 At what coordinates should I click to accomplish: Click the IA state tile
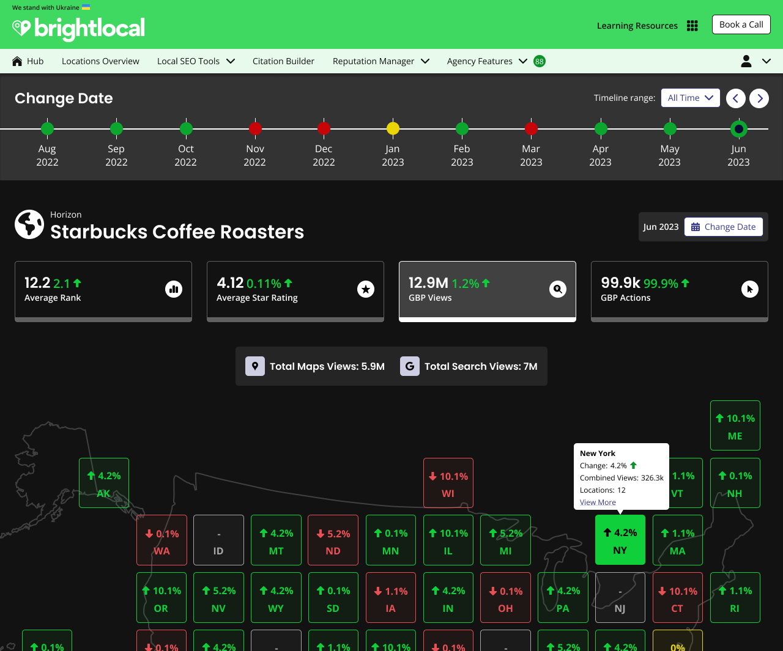[x=391, y=597]
